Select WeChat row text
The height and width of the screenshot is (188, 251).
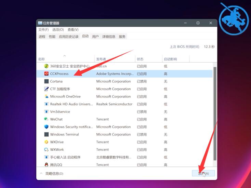56,119
